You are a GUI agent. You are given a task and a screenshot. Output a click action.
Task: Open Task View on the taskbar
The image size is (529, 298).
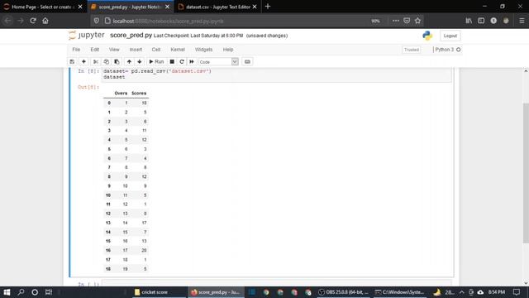pyautogui.click(x=49, y=292)
